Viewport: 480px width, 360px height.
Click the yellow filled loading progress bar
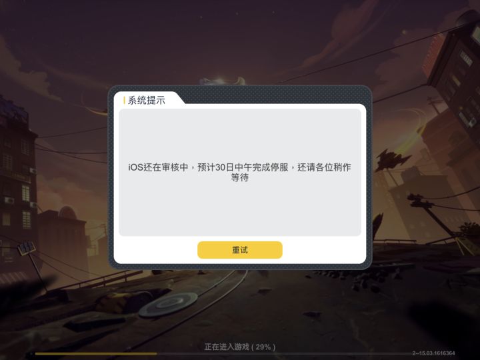(x=95, y=354)
